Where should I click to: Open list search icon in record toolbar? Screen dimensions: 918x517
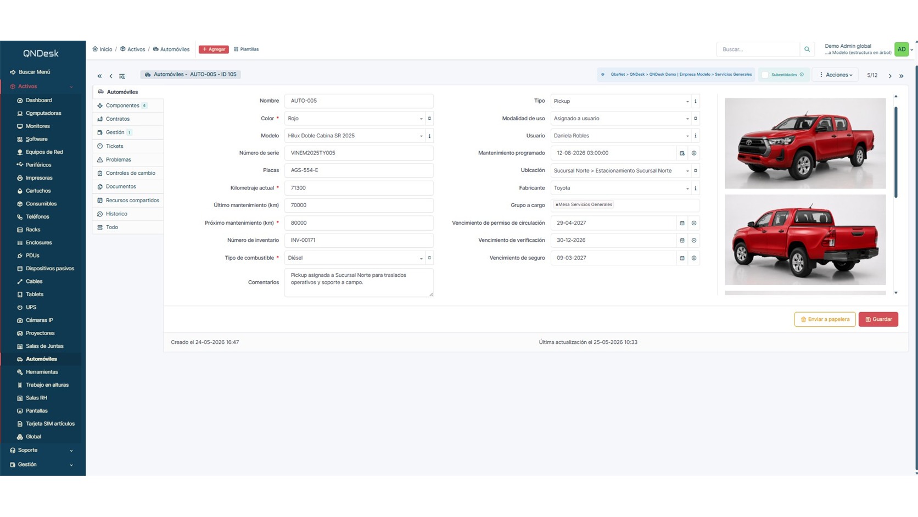pos(122,76)
